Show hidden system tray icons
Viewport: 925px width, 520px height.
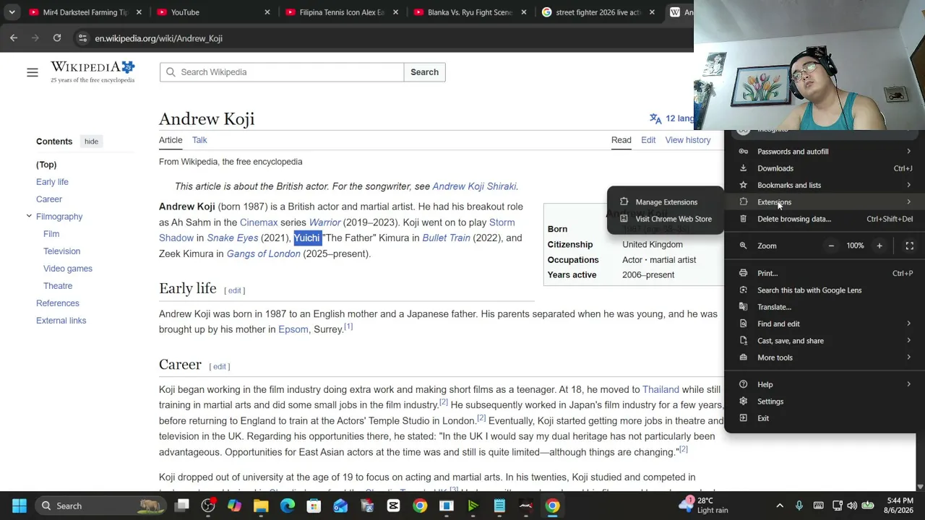(780, 506)
